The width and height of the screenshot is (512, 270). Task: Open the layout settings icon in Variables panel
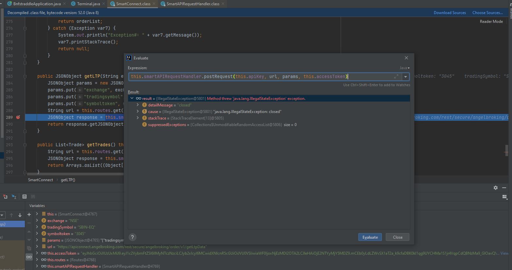point(504,197)
